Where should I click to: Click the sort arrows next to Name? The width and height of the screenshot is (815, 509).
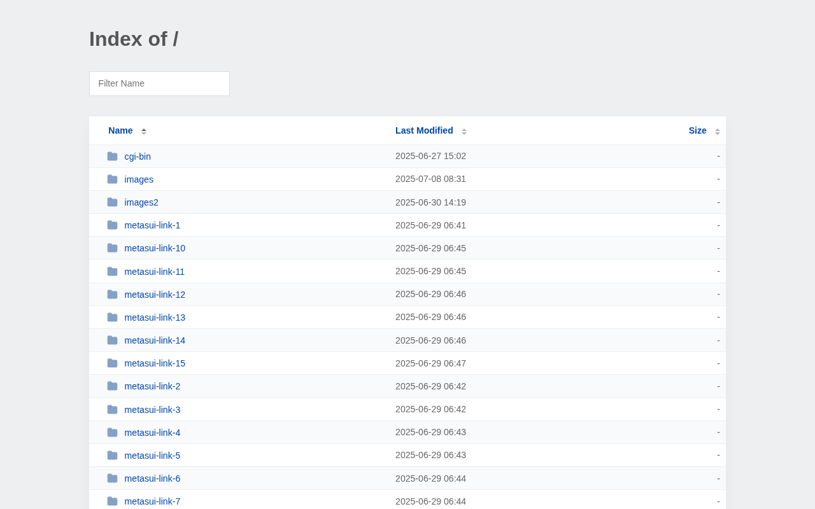(x=144, y=131)
